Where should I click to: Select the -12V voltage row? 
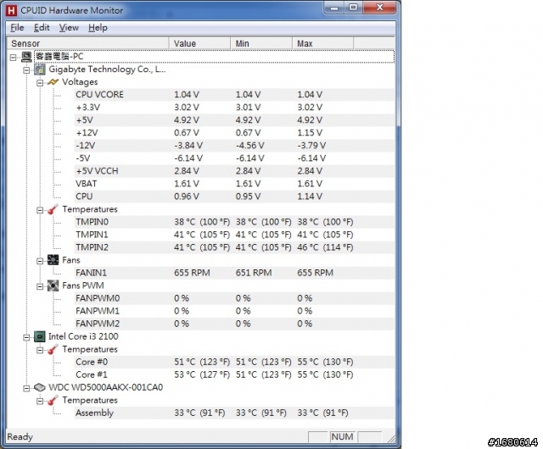click(234, 146)
